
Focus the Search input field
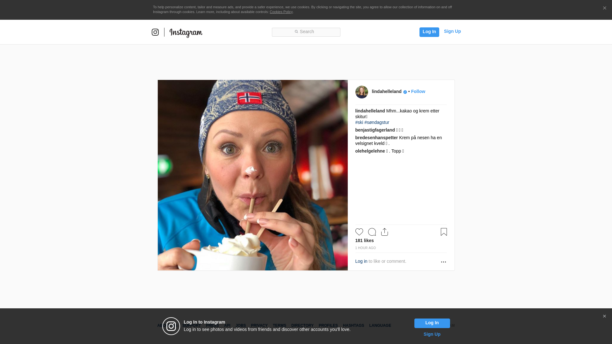pos(306,32)
